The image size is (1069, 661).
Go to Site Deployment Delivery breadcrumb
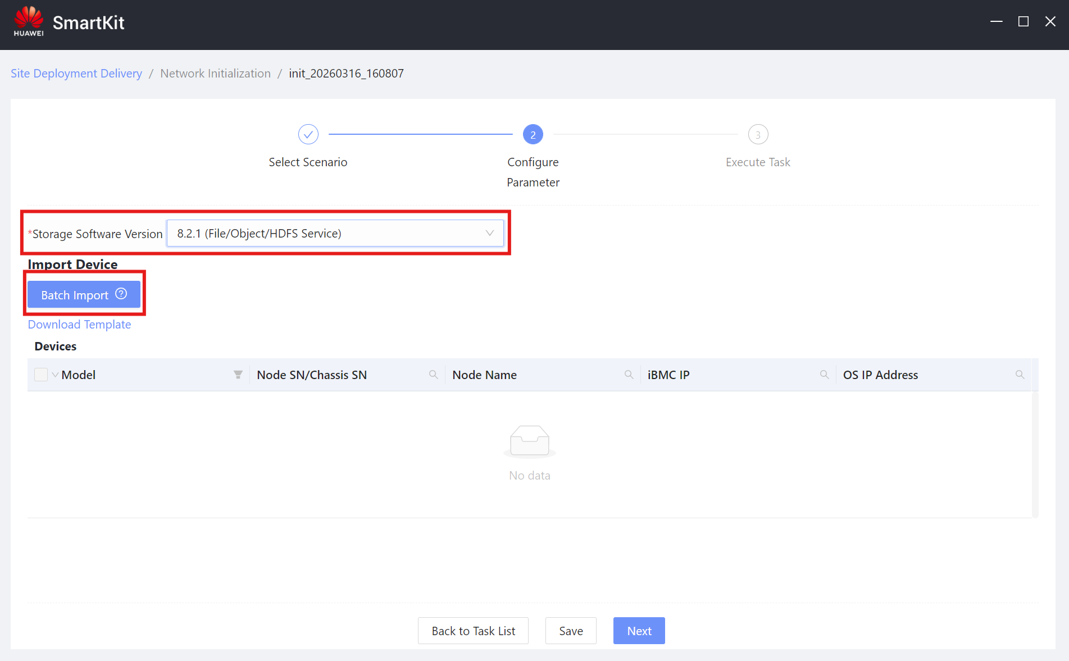tap(76, 74)
